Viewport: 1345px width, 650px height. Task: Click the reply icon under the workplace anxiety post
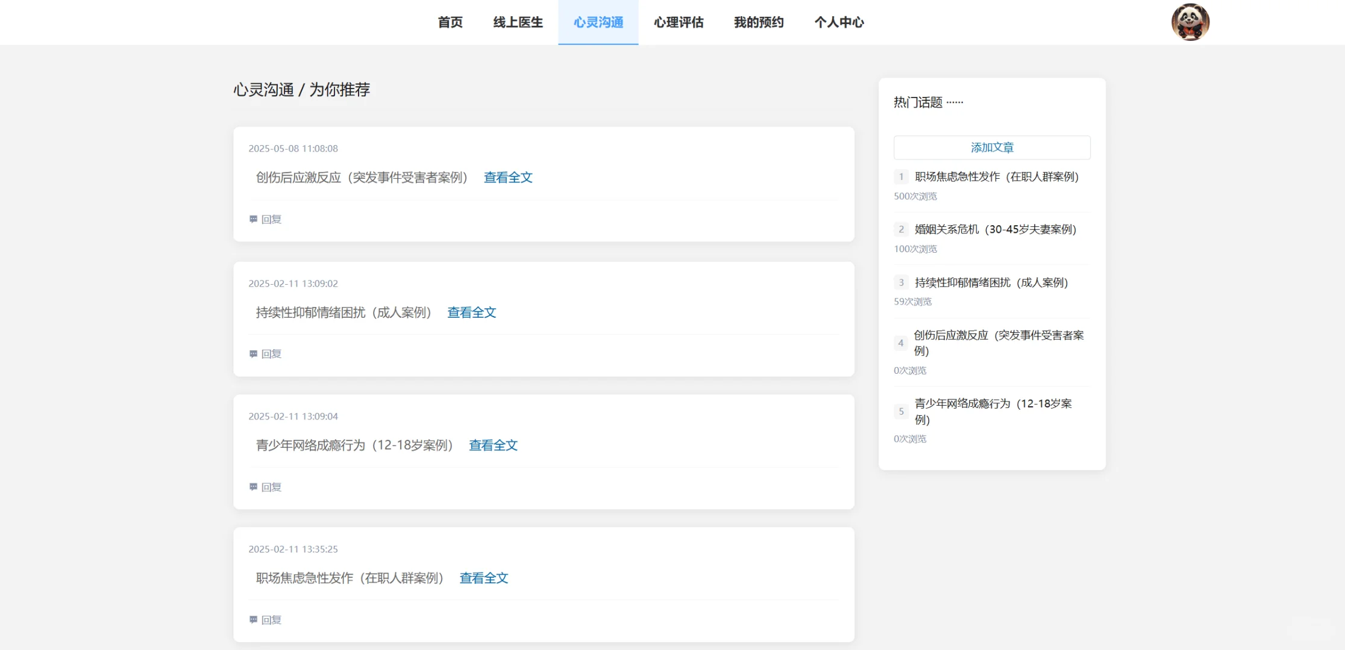[252, 619]
